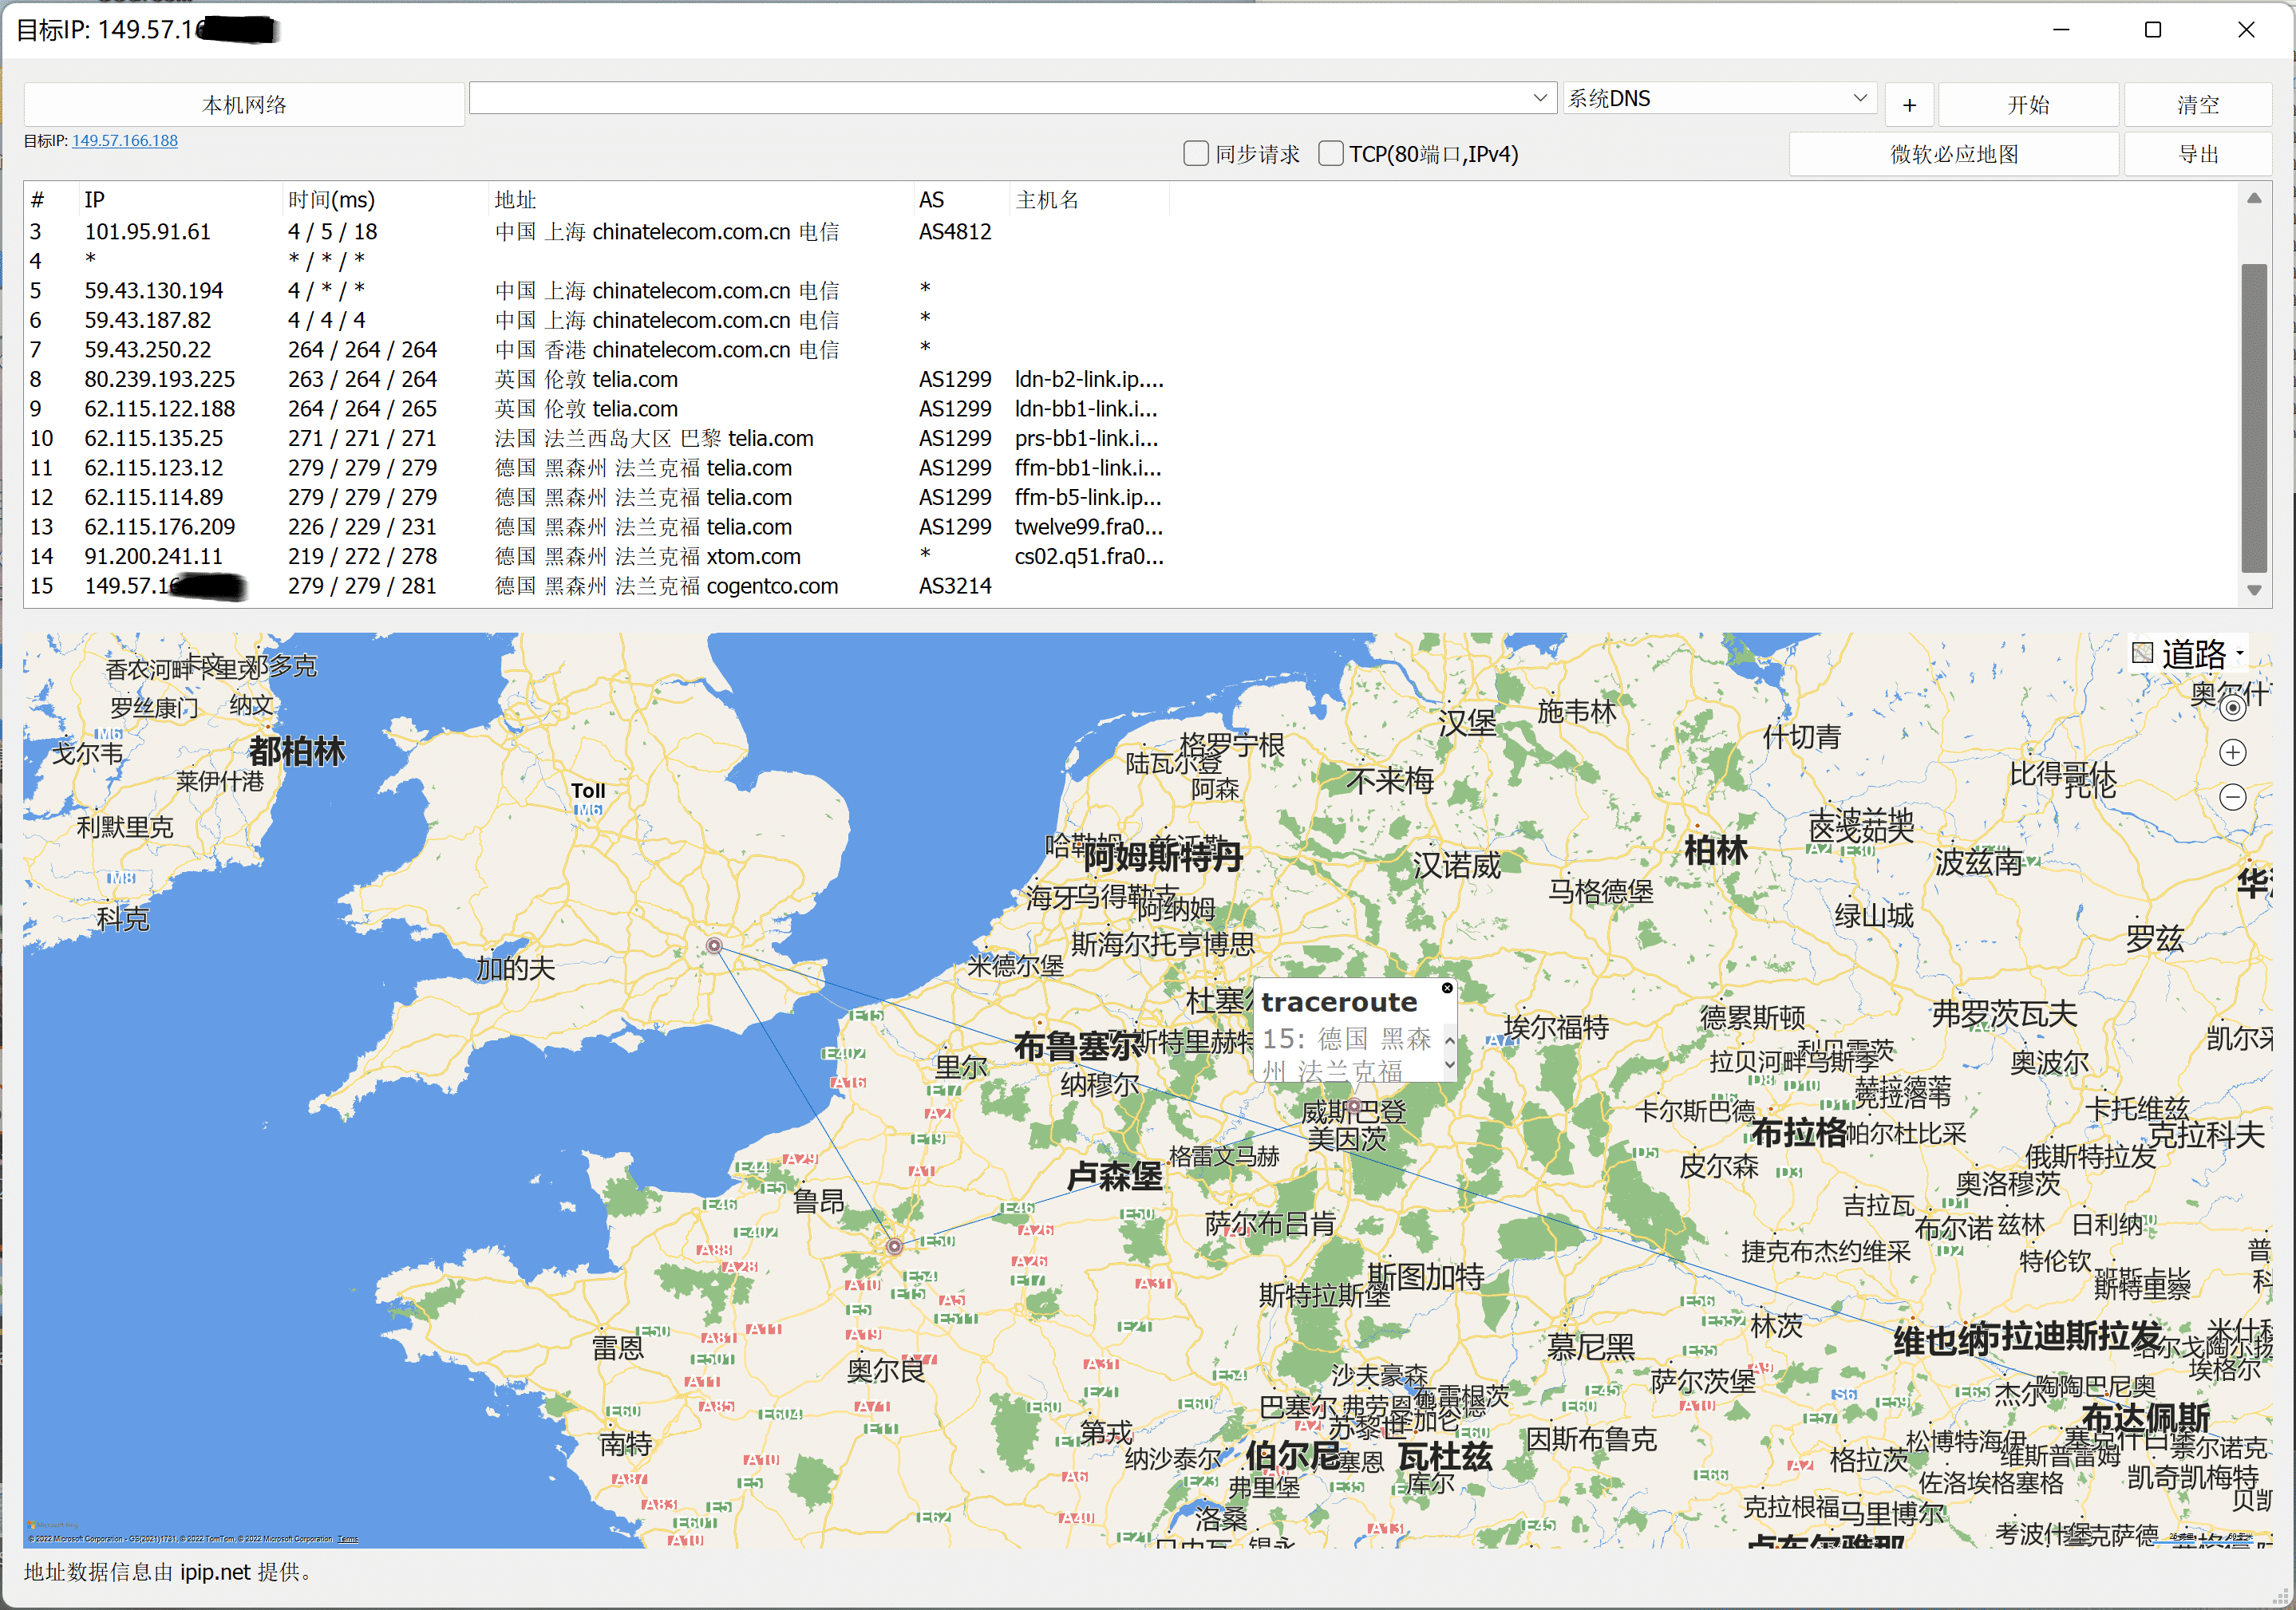Click AS4812 cell in hop 3

(955, 231)
